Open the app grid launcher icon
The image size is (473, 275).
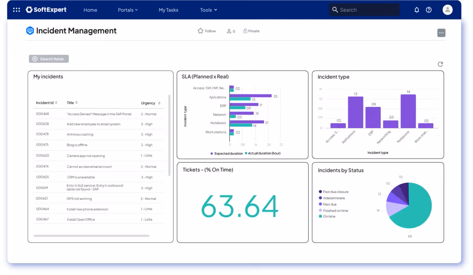[16, 10]
